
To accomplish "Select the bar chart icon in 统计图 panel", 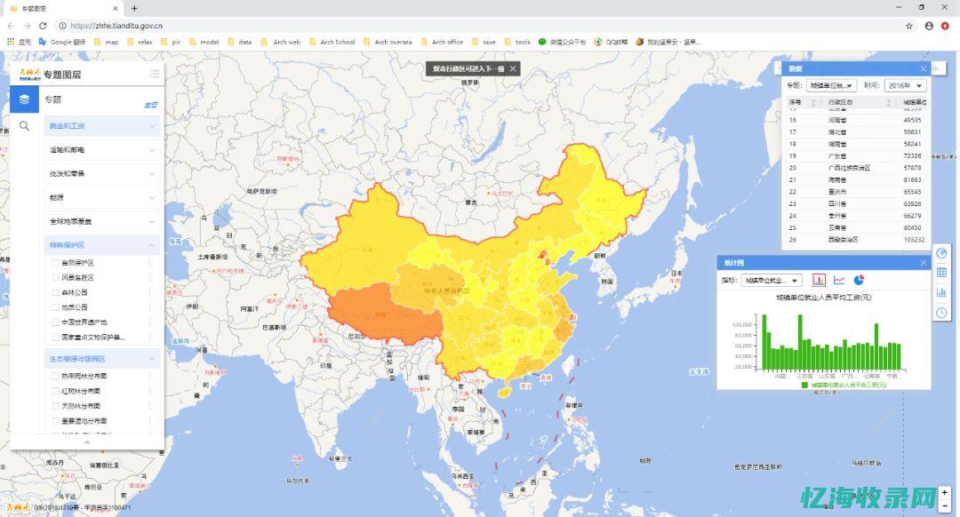I will click(819, 280).
